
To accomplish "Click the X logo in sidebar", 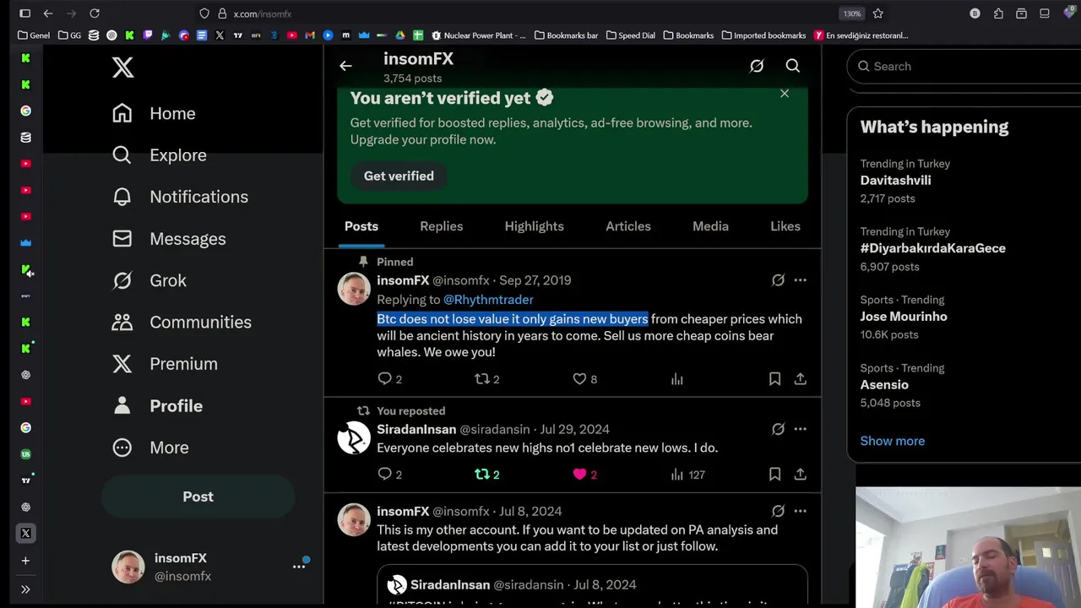I will pos(123,67).
